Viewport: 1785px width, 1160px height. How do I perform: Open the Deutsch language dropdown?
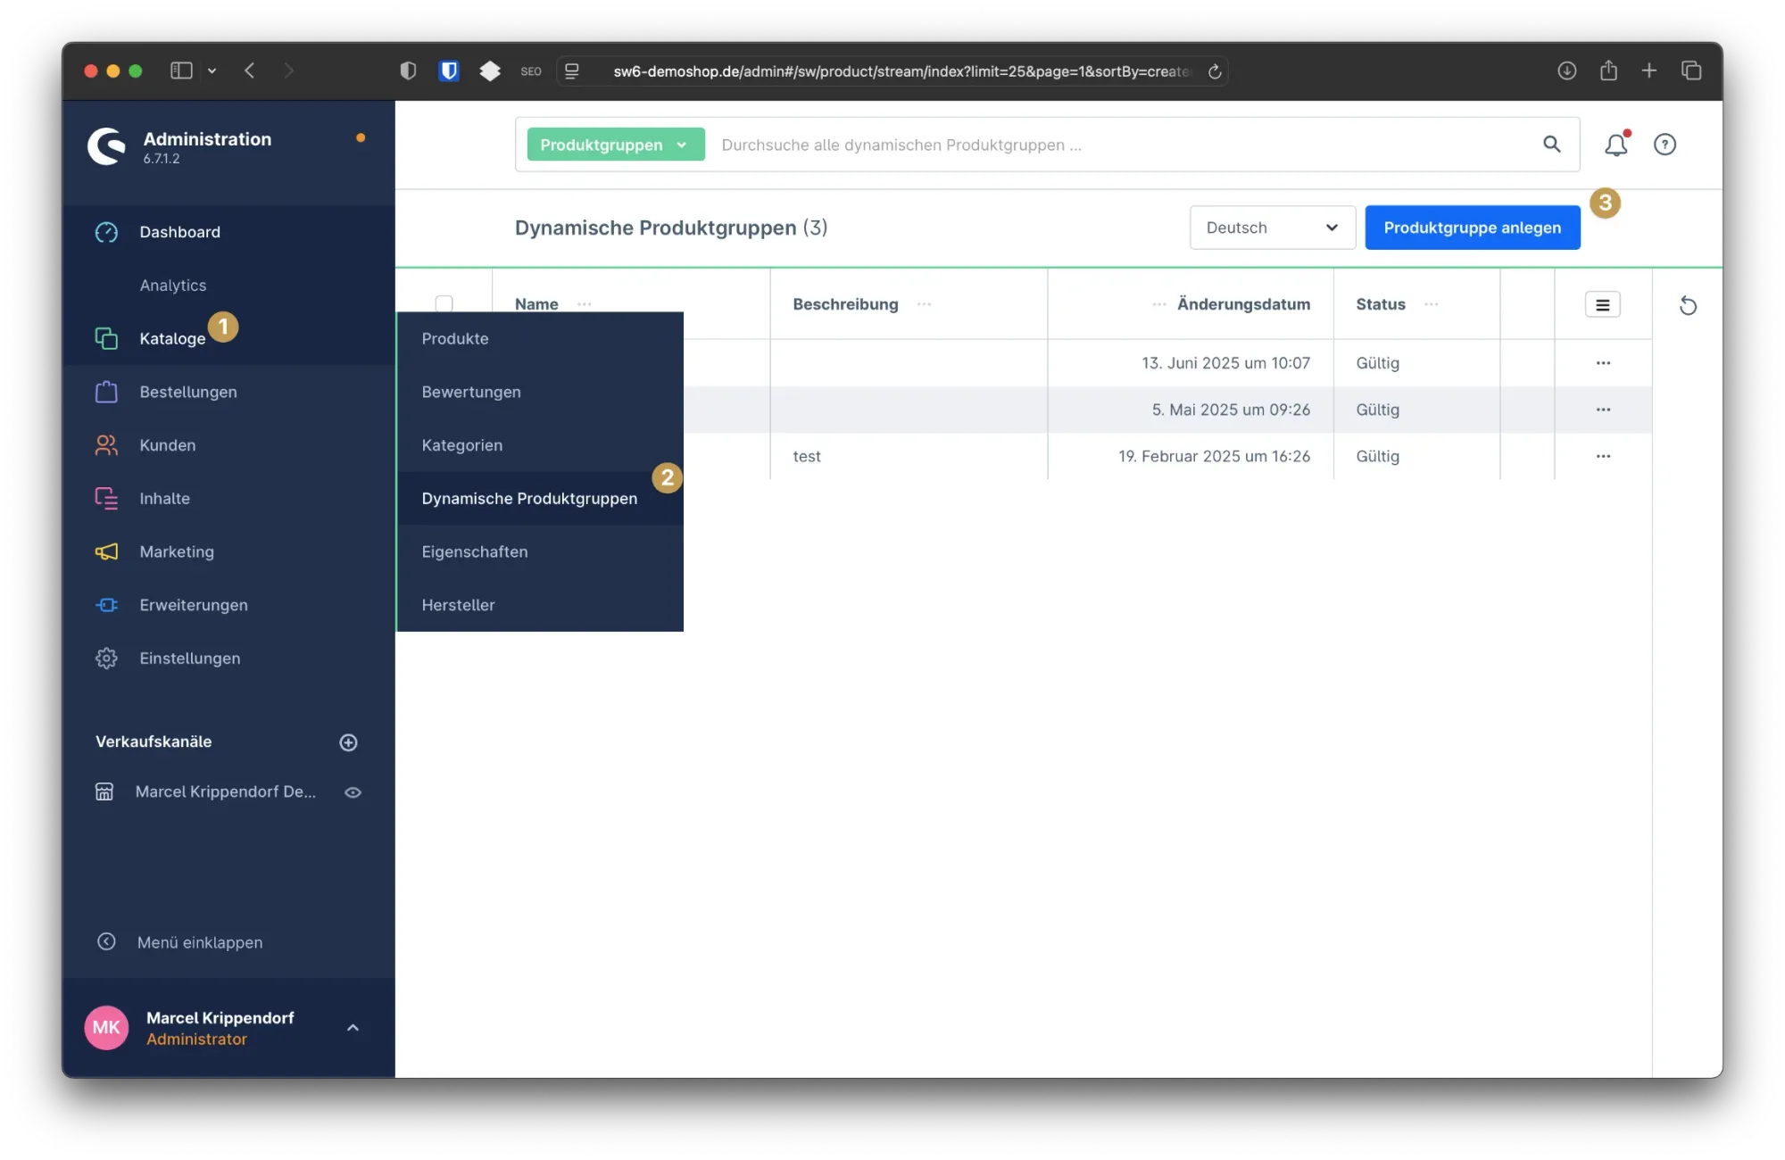point(1271,228)
